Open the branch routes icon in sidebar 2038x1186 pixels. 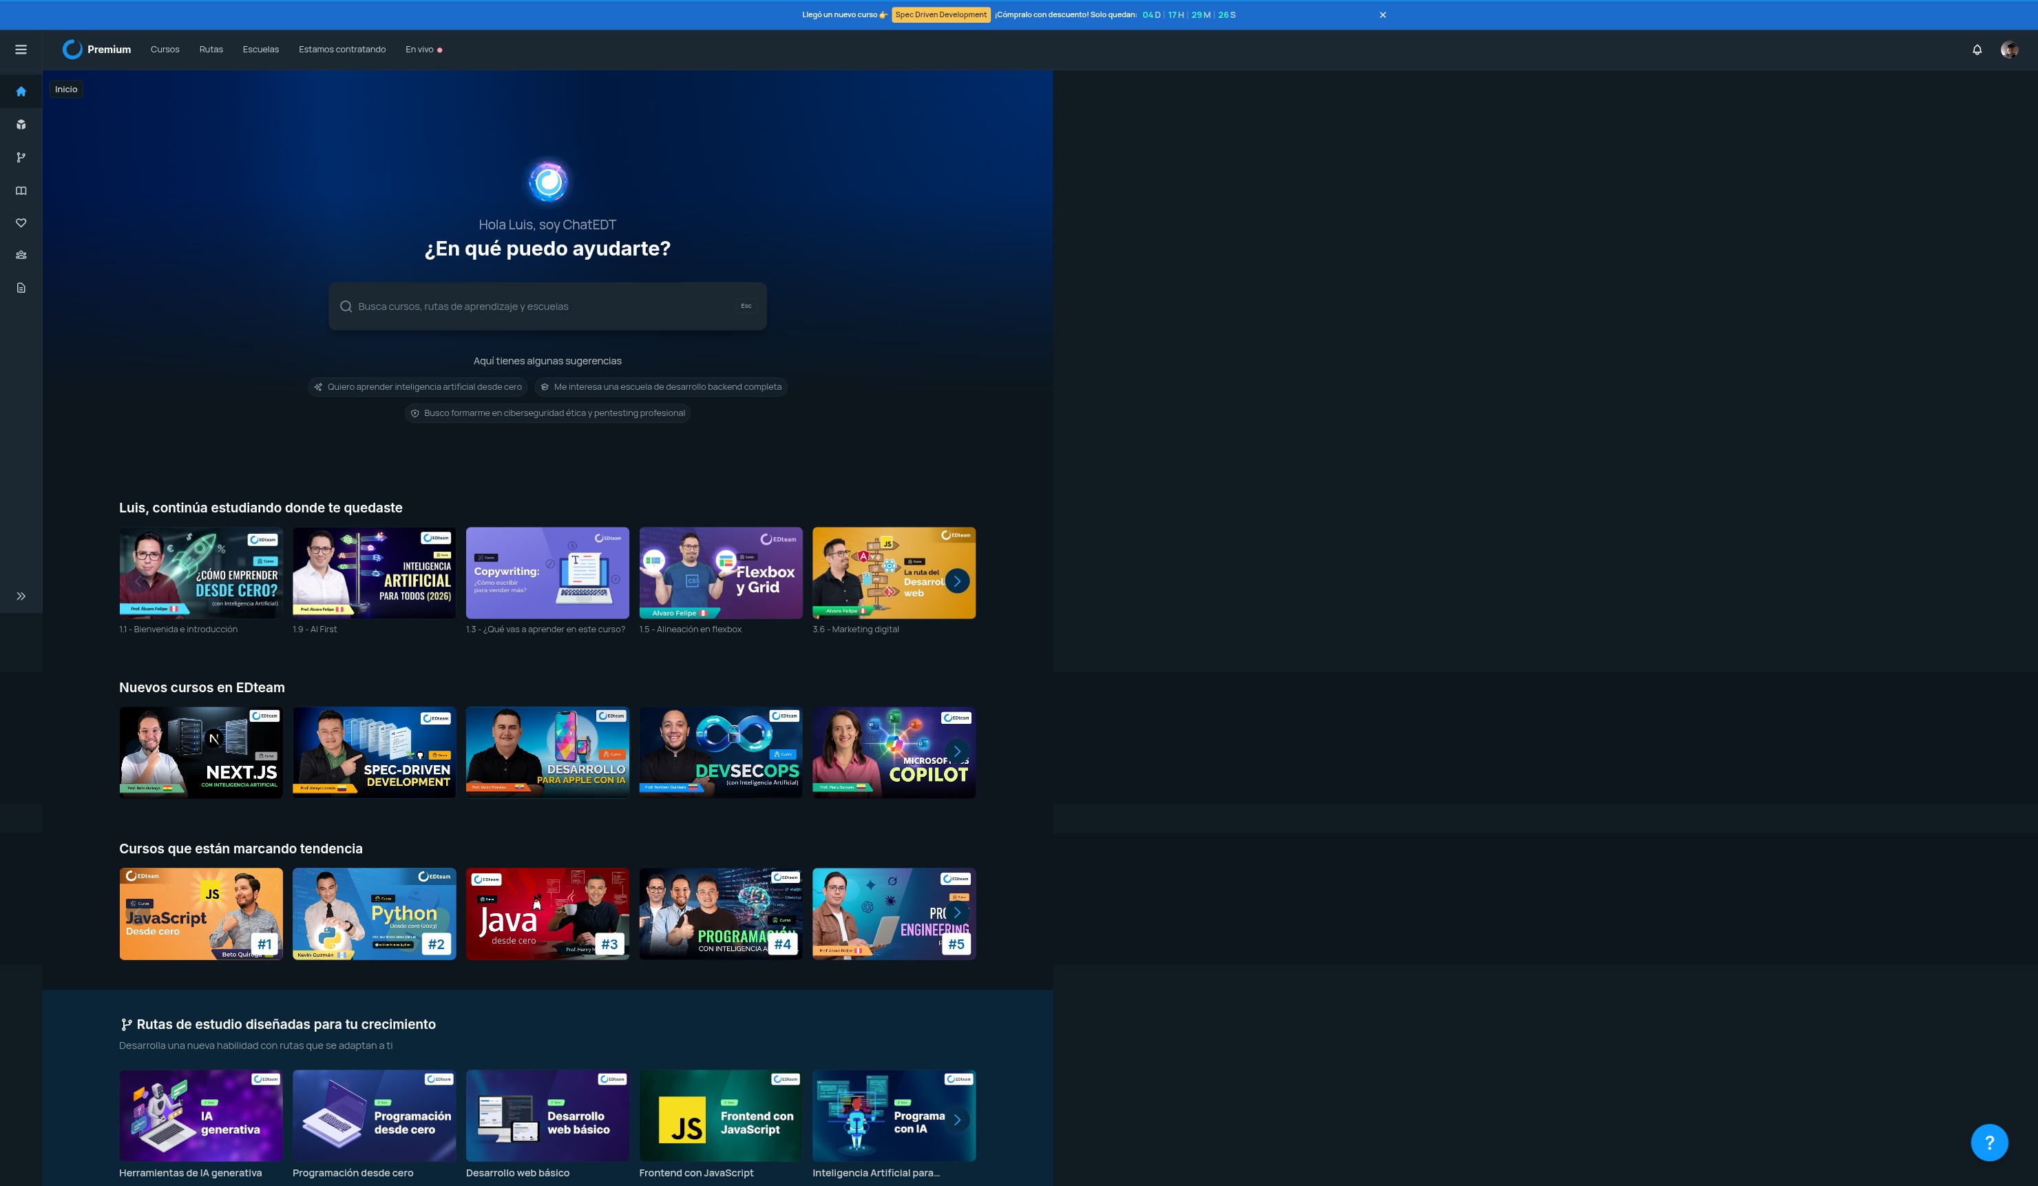coord(21,158)
